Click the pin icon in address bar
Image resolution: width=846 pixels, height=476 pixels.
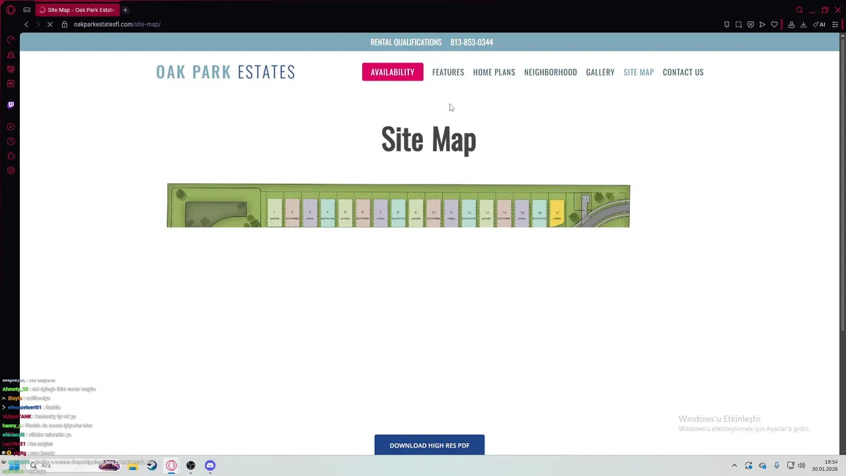(x=726, y=24)
